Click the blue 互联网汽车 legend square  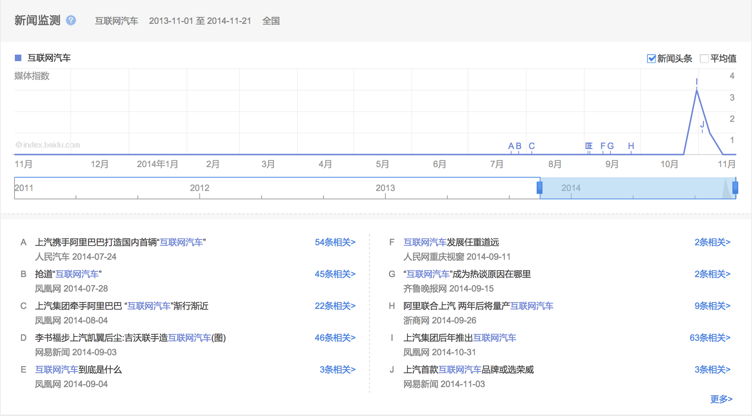coord(18,58)
